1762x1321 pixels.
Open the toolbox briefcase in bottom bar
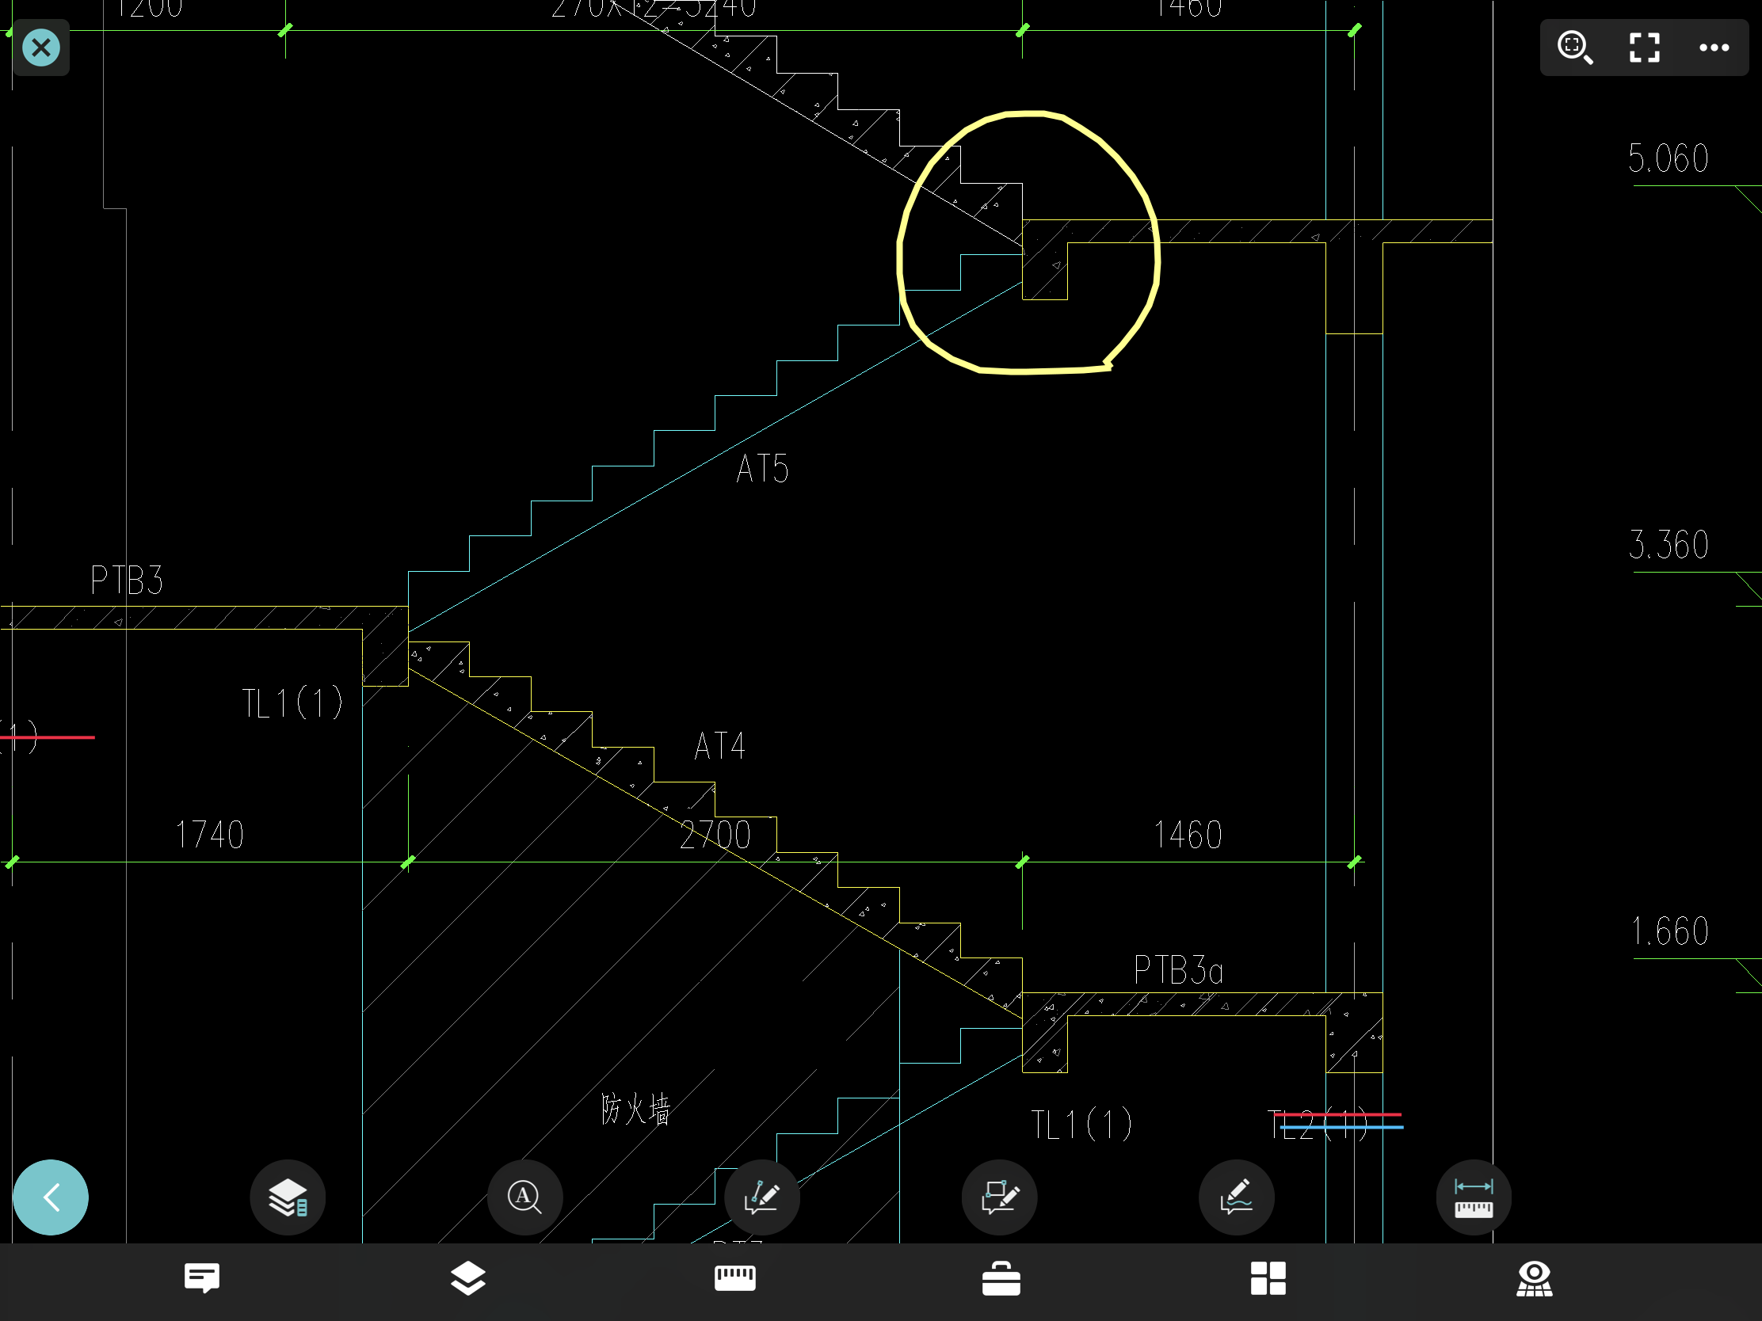1001,1278
